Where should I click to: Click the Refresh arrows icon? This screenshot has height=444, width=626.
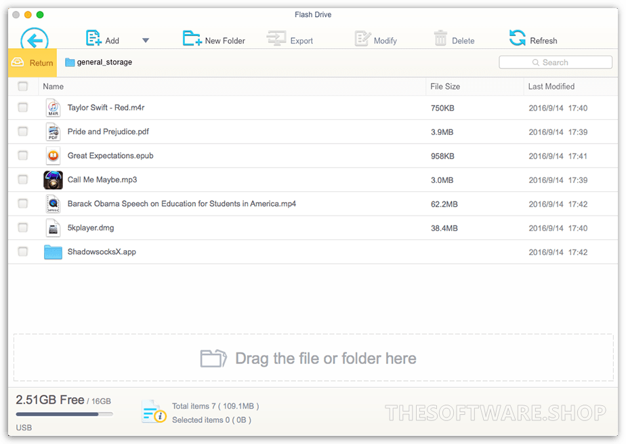pos(518,39)
